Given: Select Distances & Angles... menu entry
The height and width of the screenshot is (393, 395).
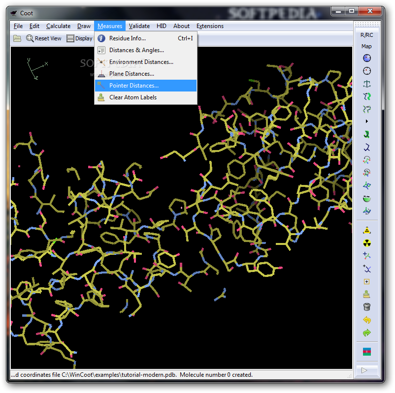Looking at the screenshot, I should tap(146, 50).
